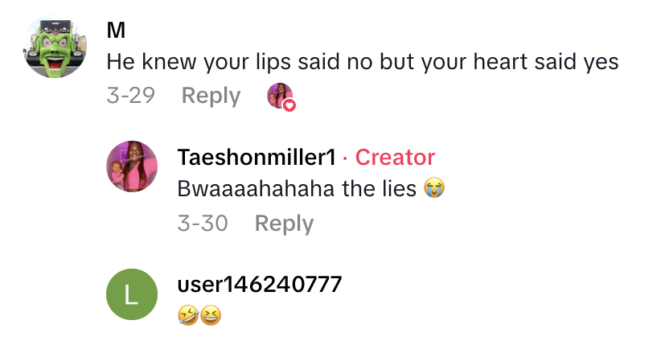Open the green L avatar of user146240777
The image size is (661, 341).
(132, 294)
